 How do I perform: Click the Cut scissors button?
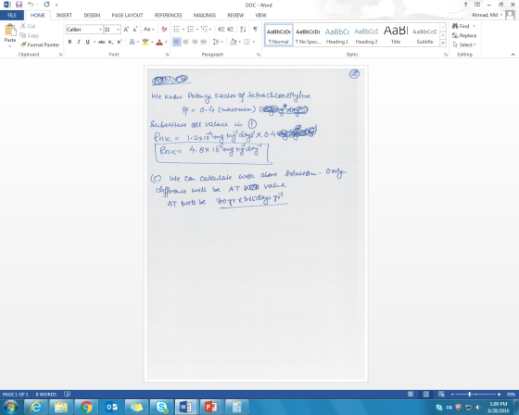pyautogui.click(x=28, y=26)
